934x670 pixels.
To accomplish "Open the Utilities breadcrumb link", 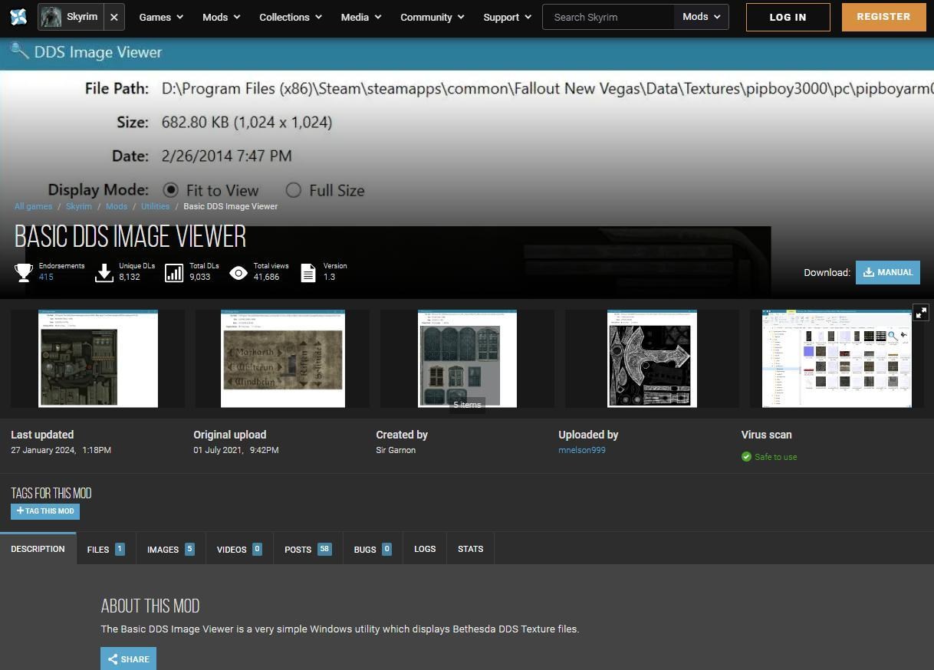I will pyautogui.click(x=155, y=206).
